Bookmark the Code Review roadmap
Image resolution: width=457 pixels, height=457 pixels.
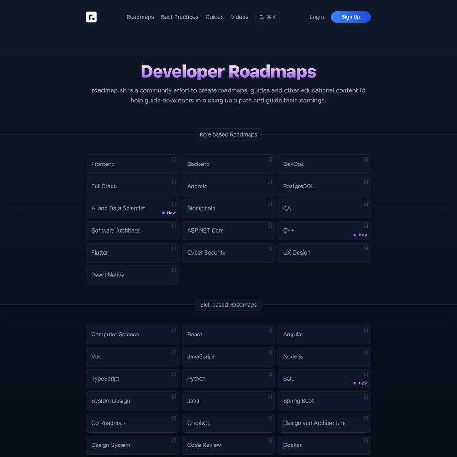270,441
